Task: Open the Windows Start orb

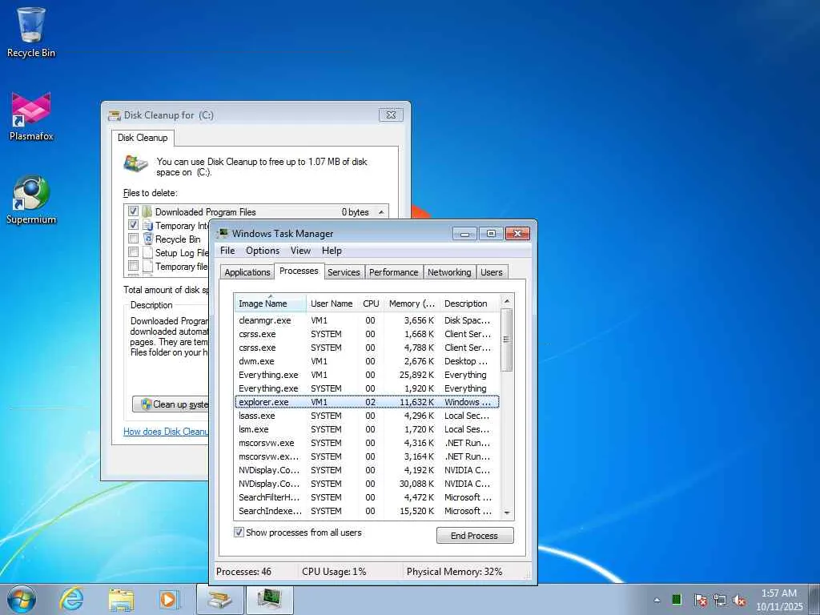Action: point(22,599)
